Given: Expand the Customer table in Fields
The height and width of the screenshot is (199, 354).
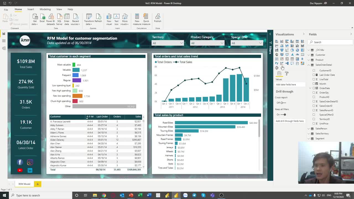Looking at the screenshot, I should point(309,55).
